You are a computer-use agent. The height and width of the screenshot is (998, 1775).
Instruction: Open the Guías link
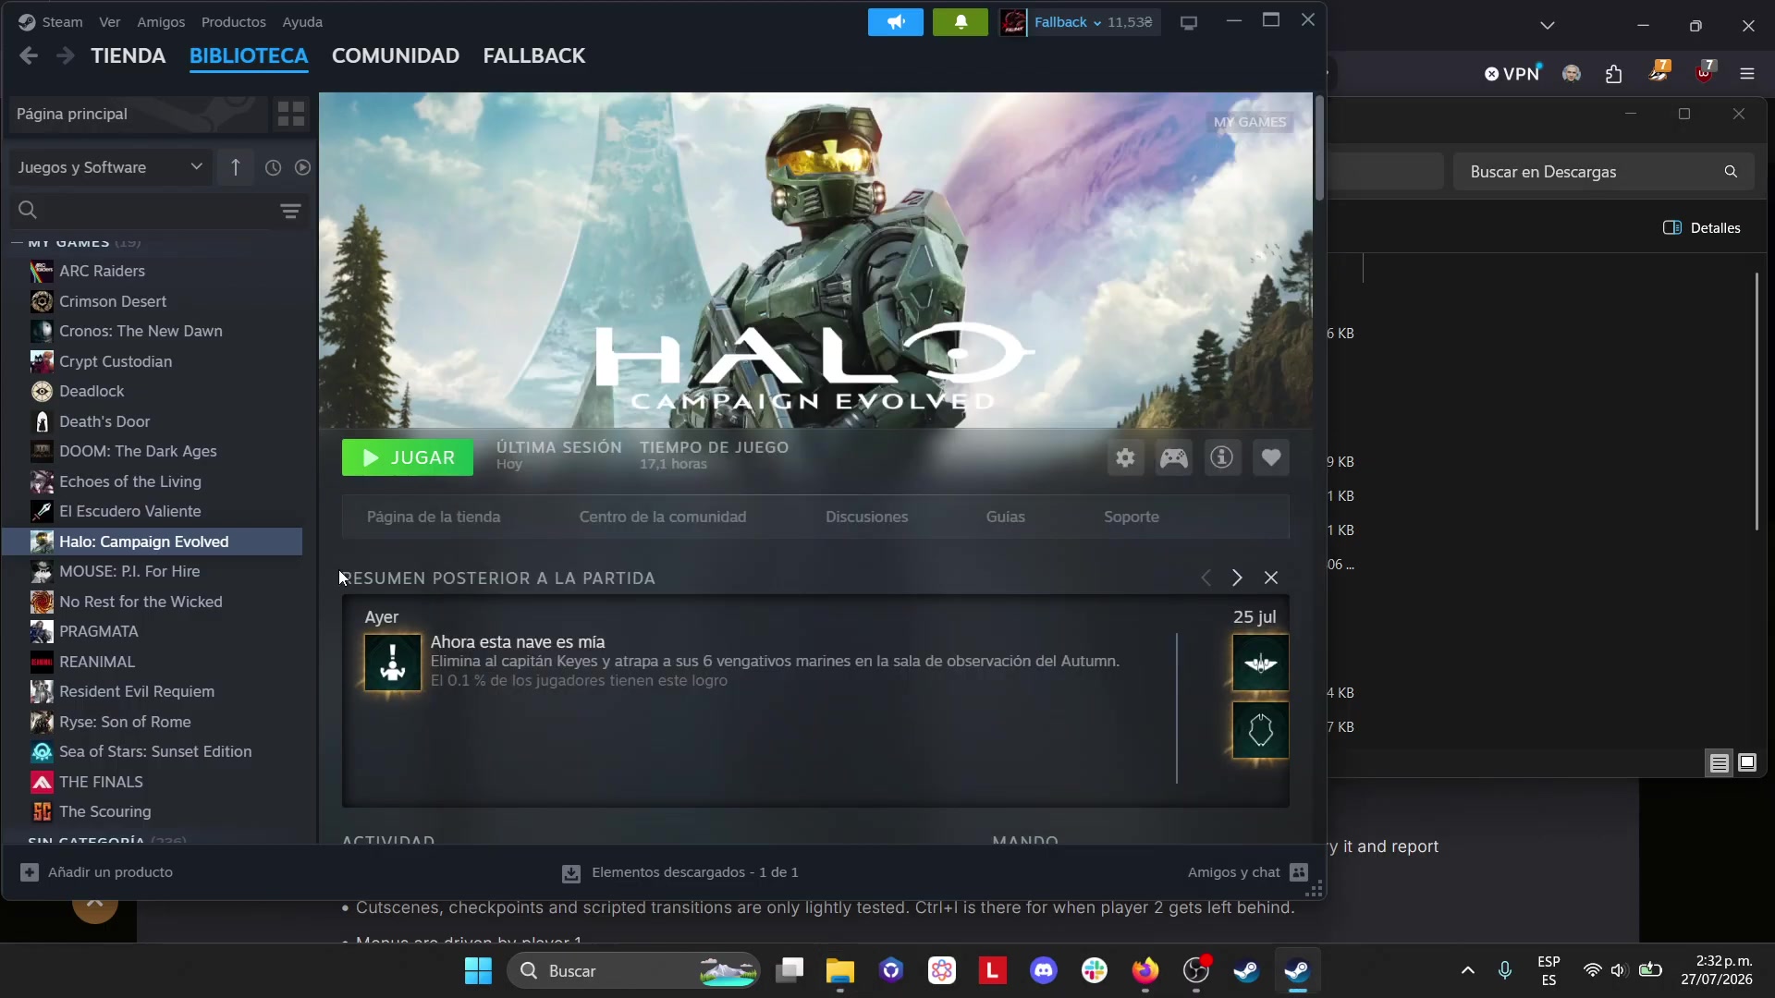coord(1006,517)
